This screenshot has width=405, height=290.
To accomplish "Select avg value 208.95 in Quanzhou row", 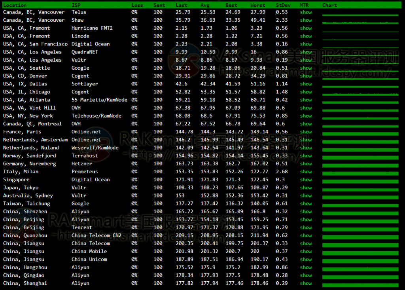I will pyautogui.click(x=210, y=236).
